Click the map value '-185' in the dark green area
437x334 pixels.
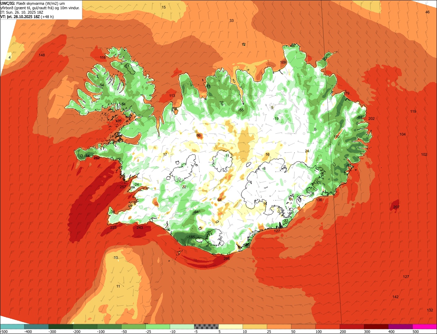[191, 237]
